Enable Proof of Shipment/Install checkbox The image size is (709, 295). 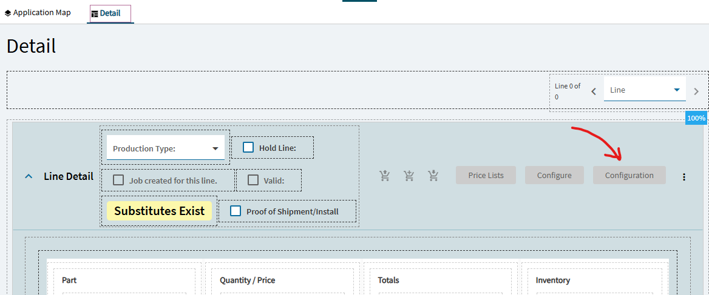(236, 211)
